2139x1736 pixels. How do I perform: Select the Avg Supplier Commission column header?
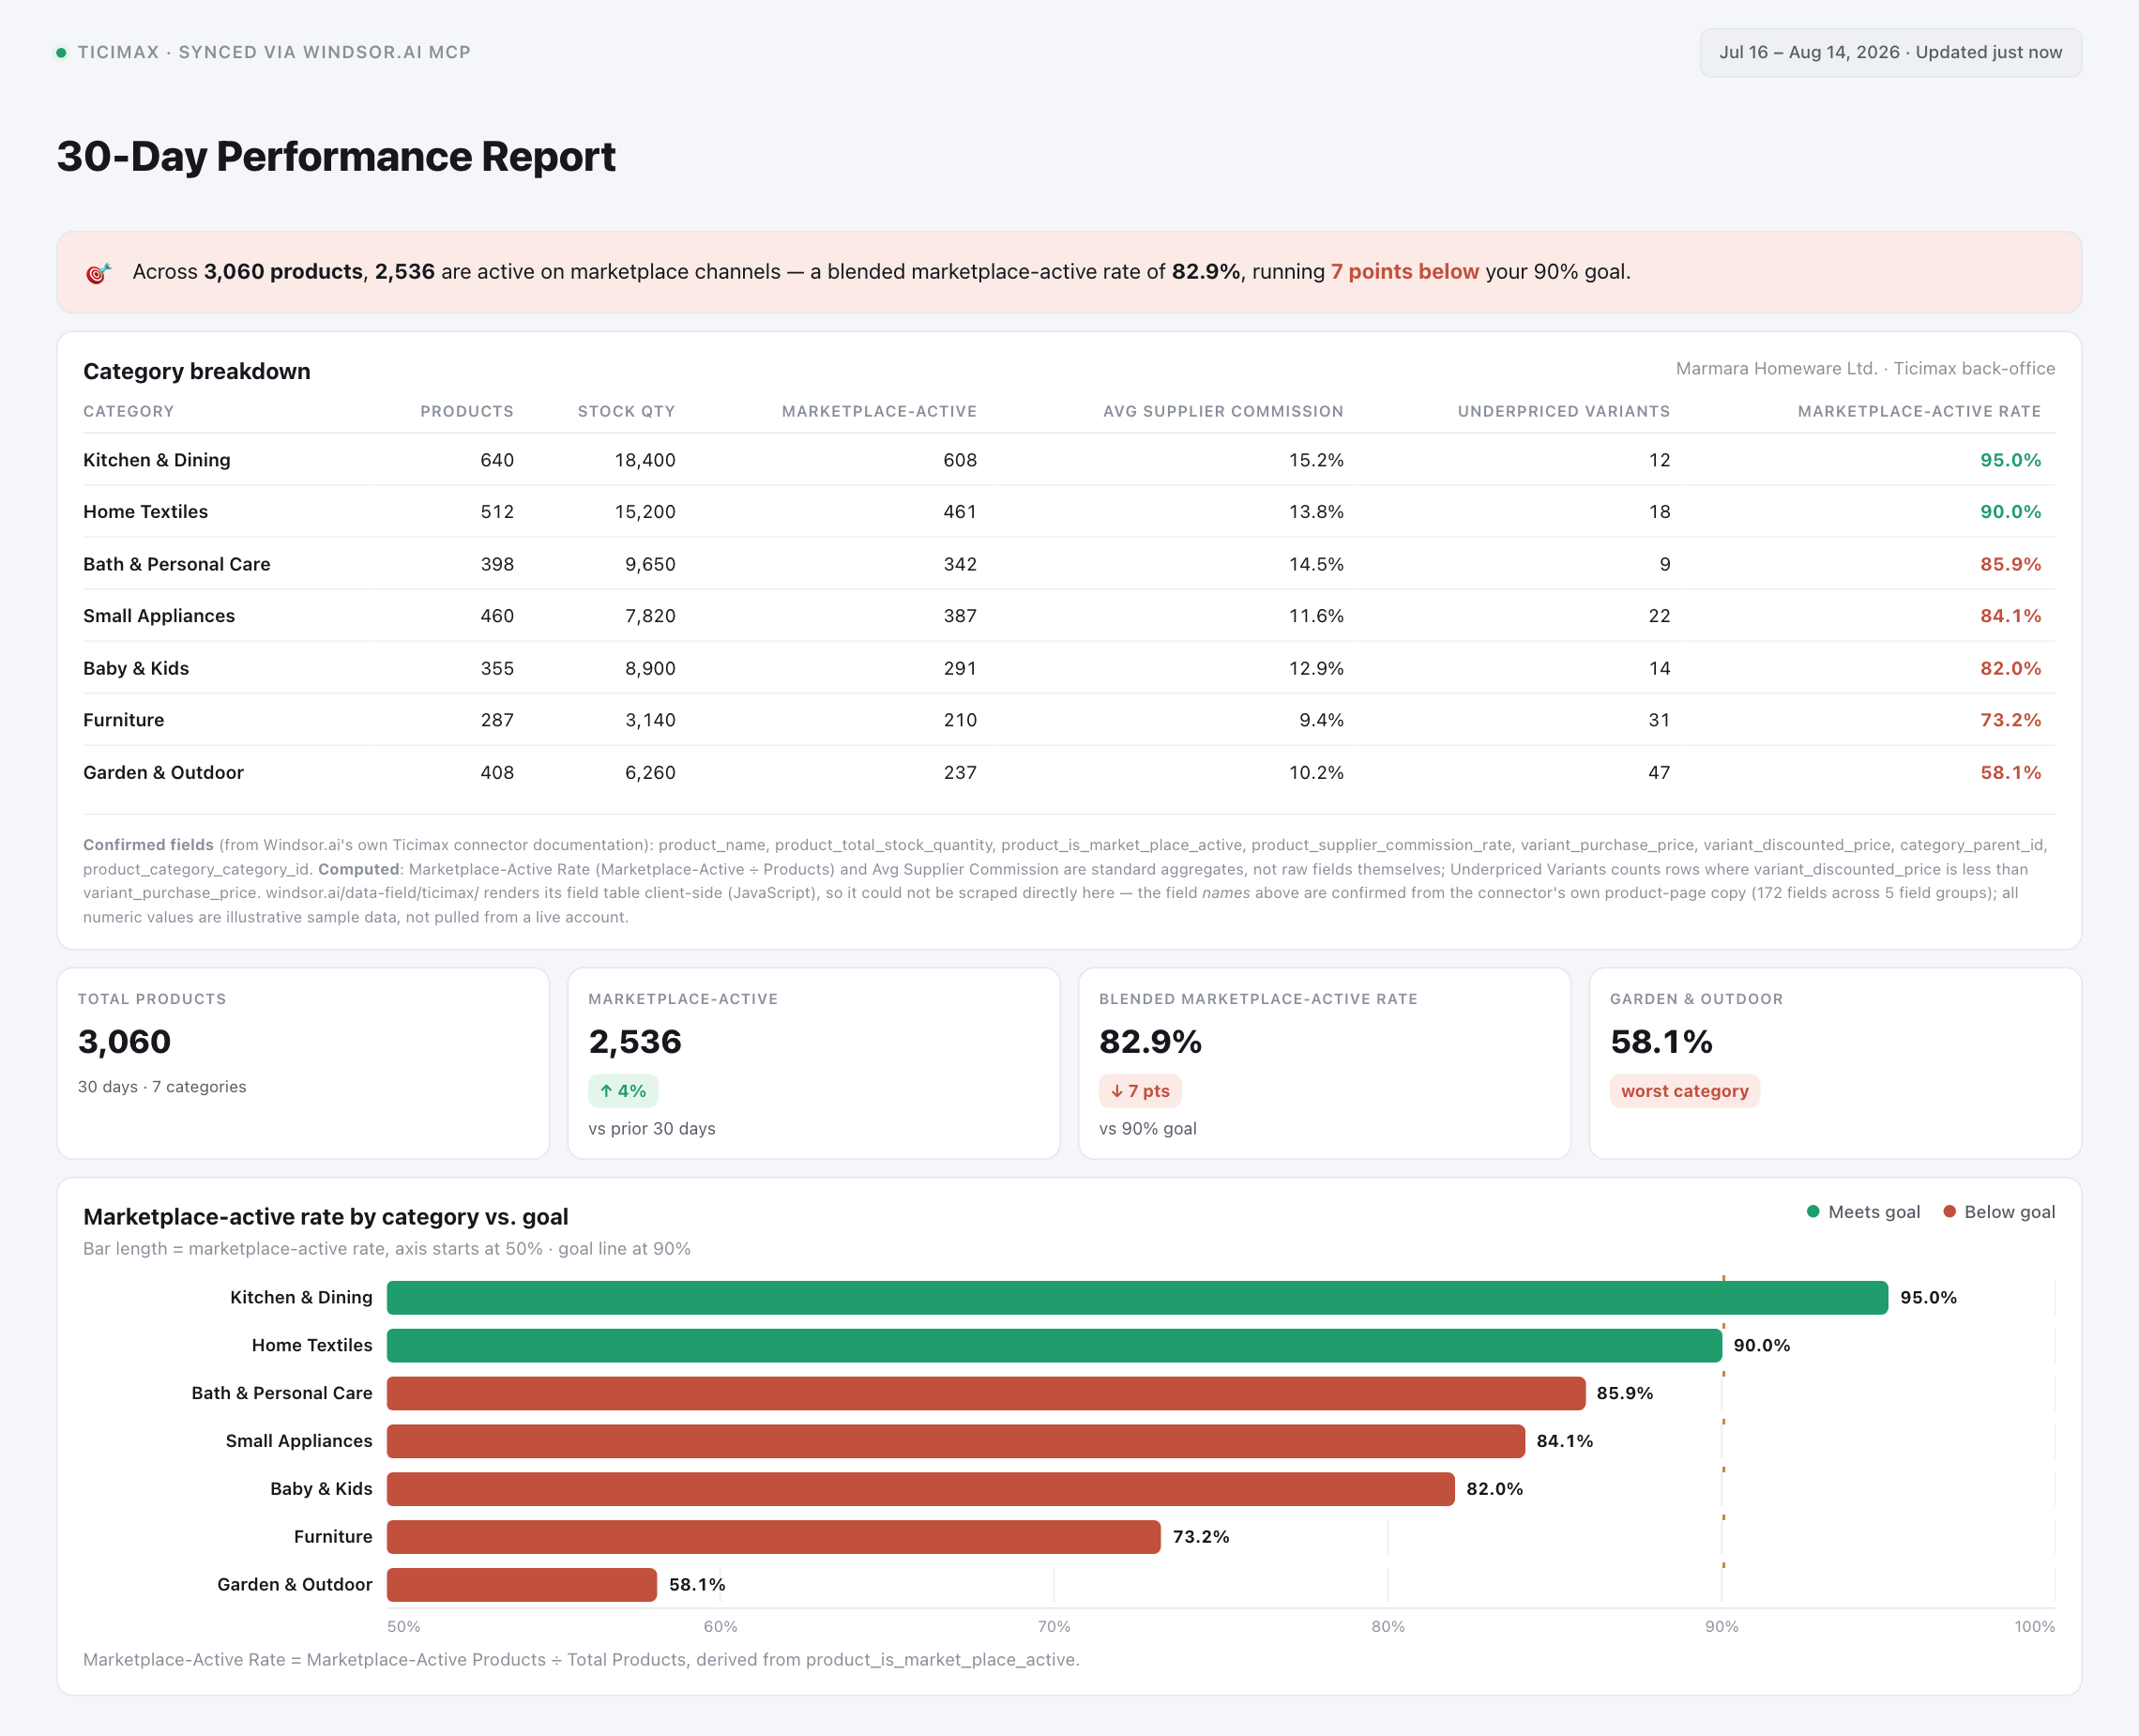coord(1223,411)
